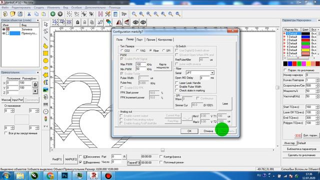
Task: Tick Check state in marking
Action: (177, 90)
